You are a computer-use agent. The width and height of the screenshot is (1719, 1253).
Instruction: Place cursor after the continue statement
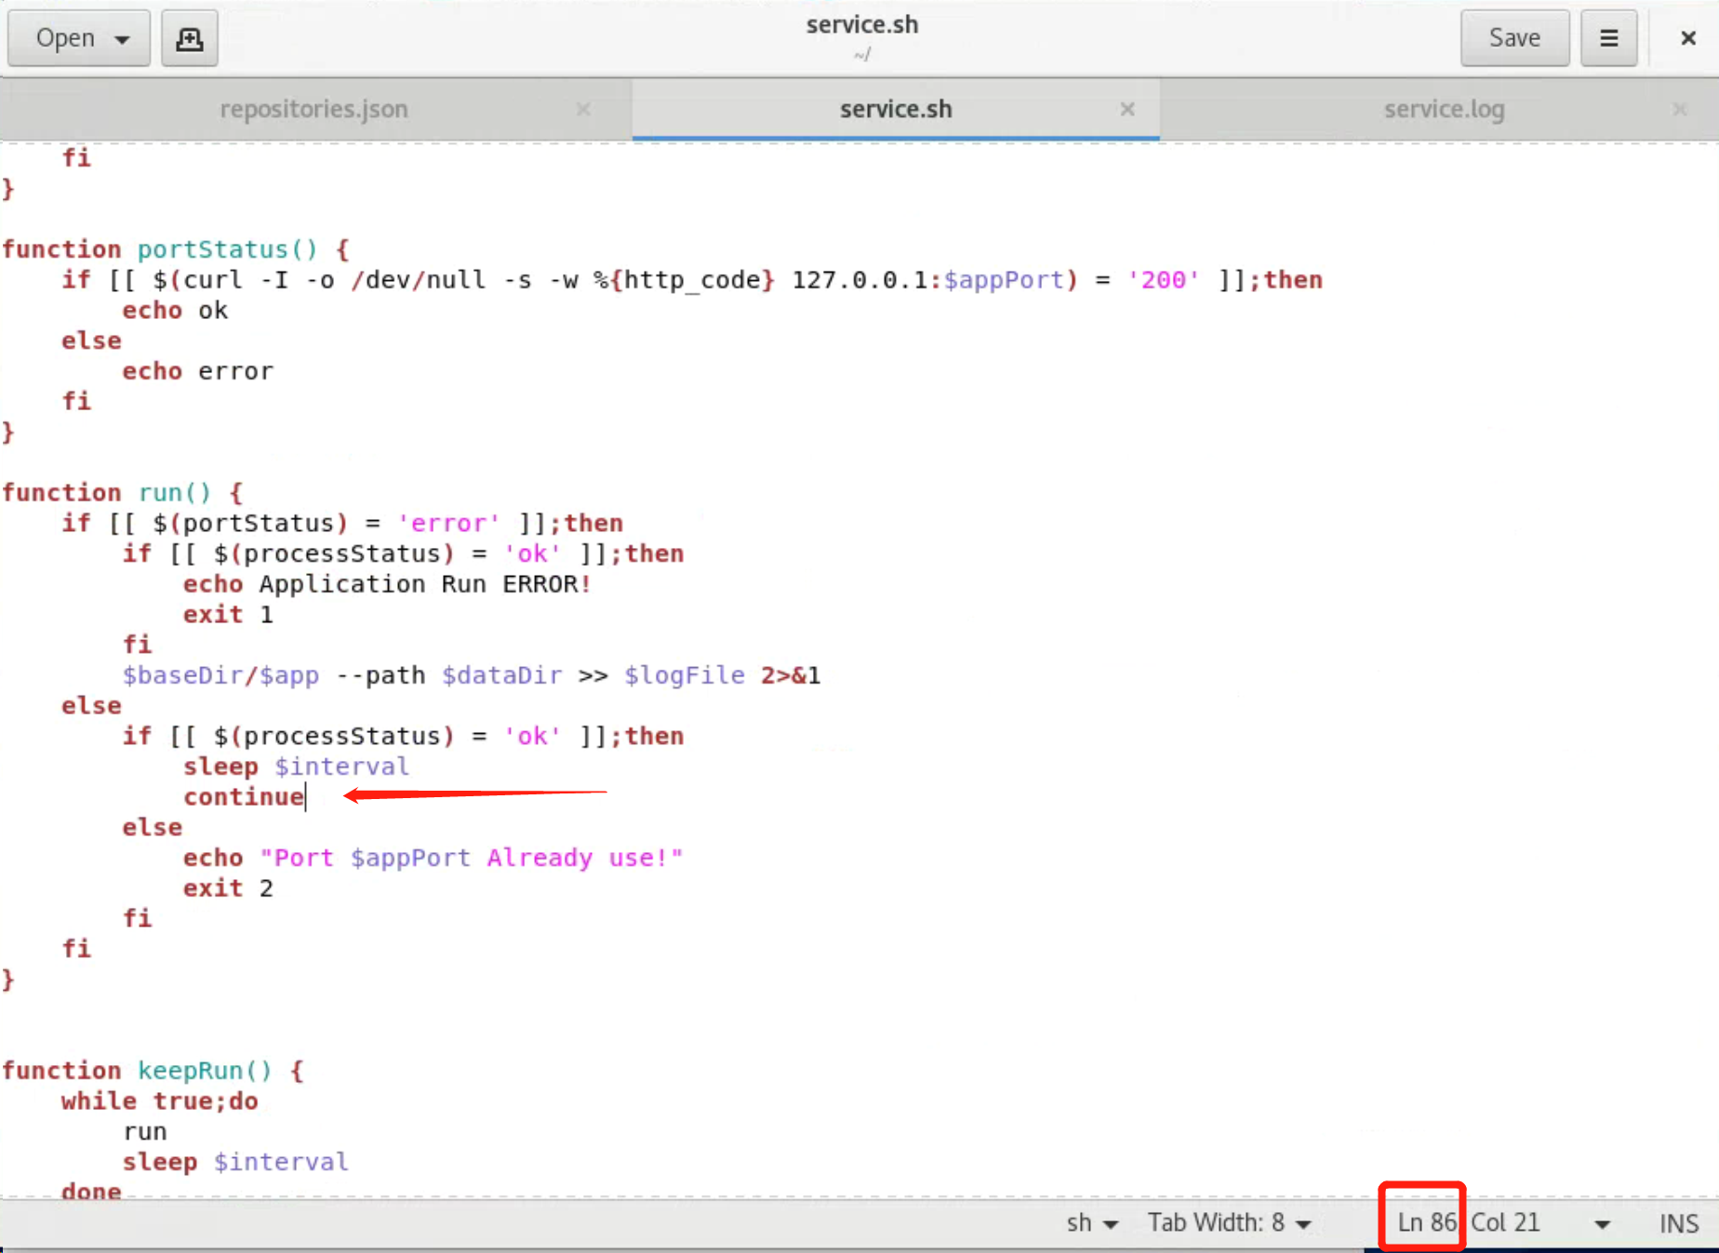pyautogui.click(x=306, y=797)
